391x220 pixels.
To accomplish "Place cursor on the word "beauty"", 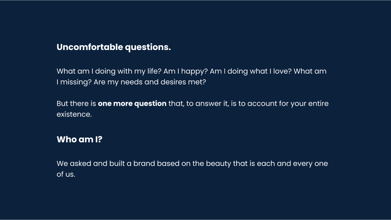I will (x=218, y=163).
